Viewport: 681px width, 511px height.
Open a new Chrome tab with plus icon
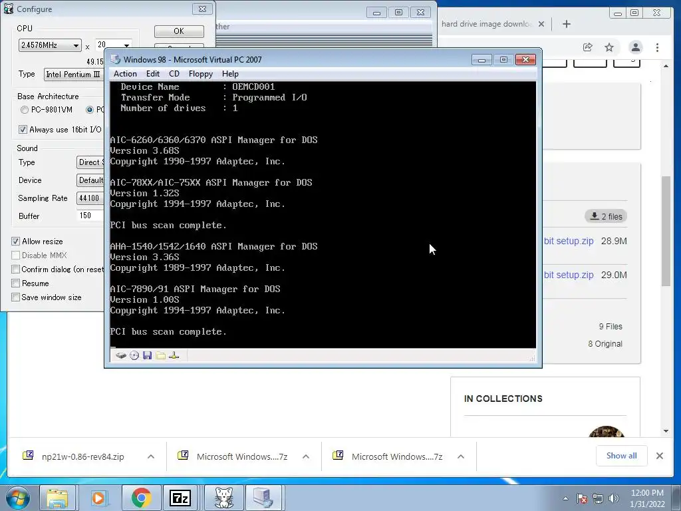click(567, 24)
